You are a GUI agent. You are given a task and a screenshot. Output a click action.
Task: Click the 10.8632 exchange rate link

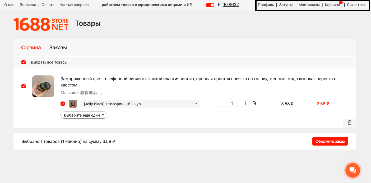click(231, 5)
